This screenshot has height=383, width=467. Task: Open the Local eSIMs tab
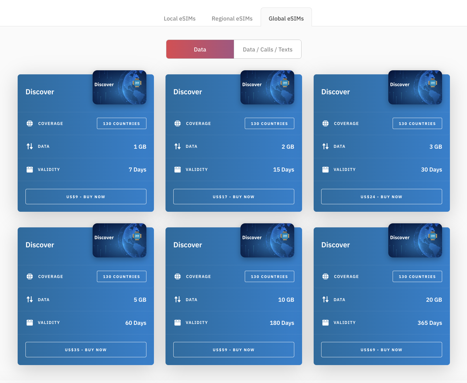click(179, 19)
